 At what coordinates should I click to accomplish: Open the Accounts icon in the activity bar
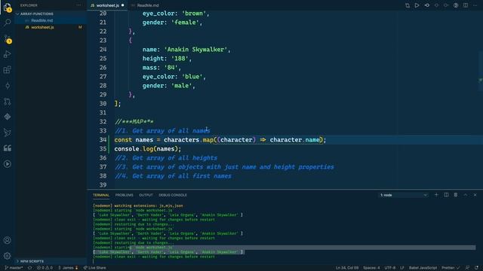pos(8,240)
